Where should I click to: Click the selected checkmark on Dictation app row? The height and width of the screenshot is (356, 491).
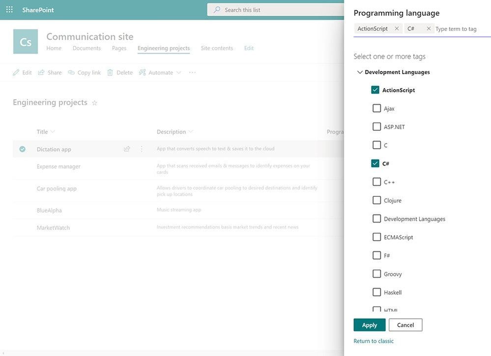pos(22,149)
